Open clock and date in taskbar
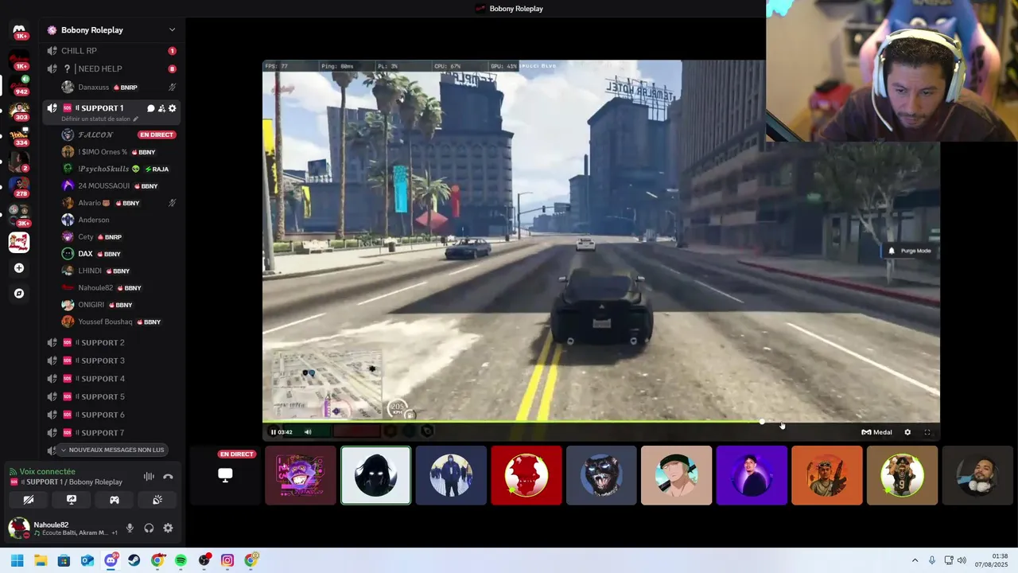This screenshot has width=1018, height=573. pos(992,560)
